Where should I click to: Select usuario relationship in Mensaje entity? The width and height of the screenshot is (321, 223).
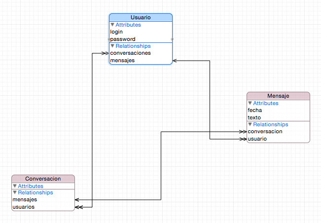(257, 139)
